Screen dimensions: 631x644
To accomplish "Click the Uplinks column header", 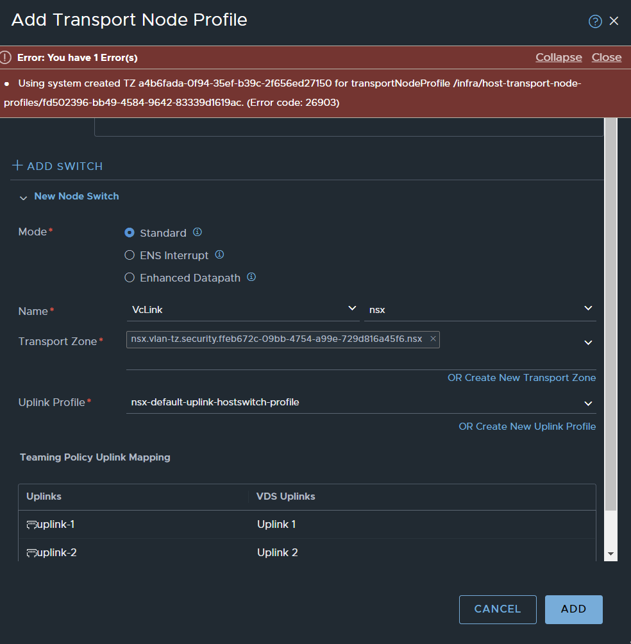I will (x=44, y=496).
